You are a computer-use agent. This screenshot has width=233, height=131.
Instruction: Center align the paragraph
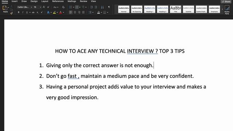pos(75,12)
